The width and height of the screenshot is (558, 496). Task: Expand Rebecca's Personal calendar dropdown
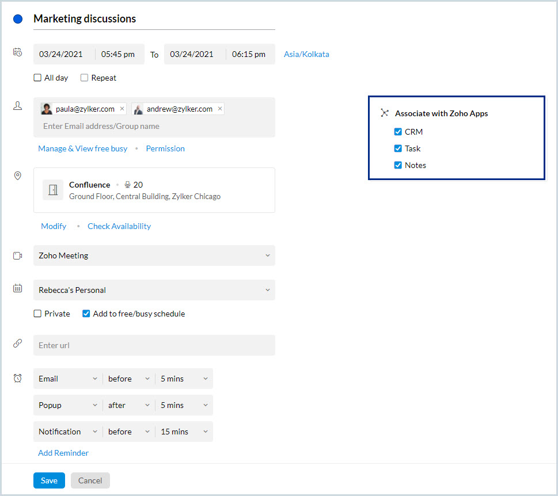[154, 290]
